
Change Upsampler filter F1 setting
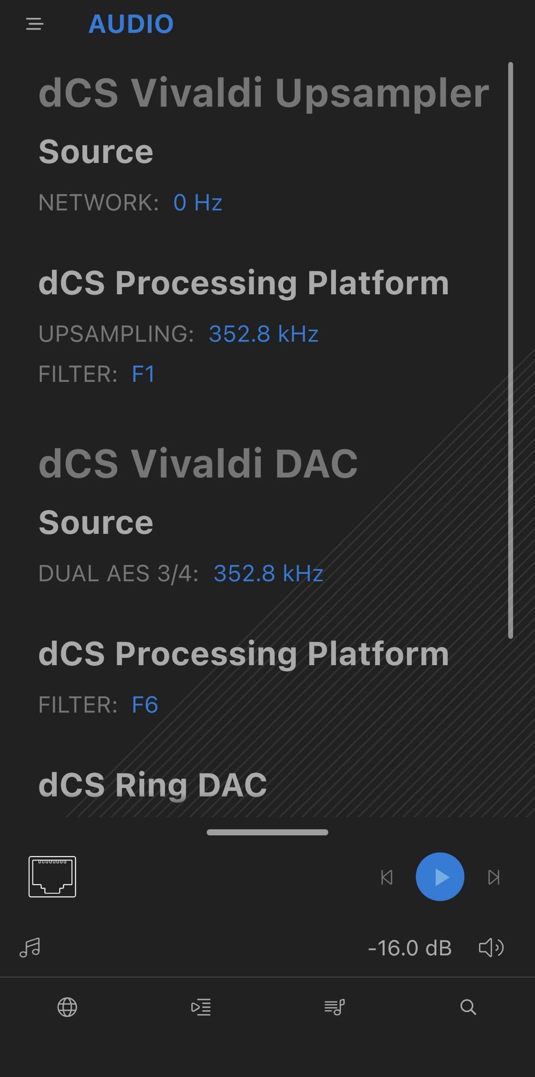click(x=143, y=374)
